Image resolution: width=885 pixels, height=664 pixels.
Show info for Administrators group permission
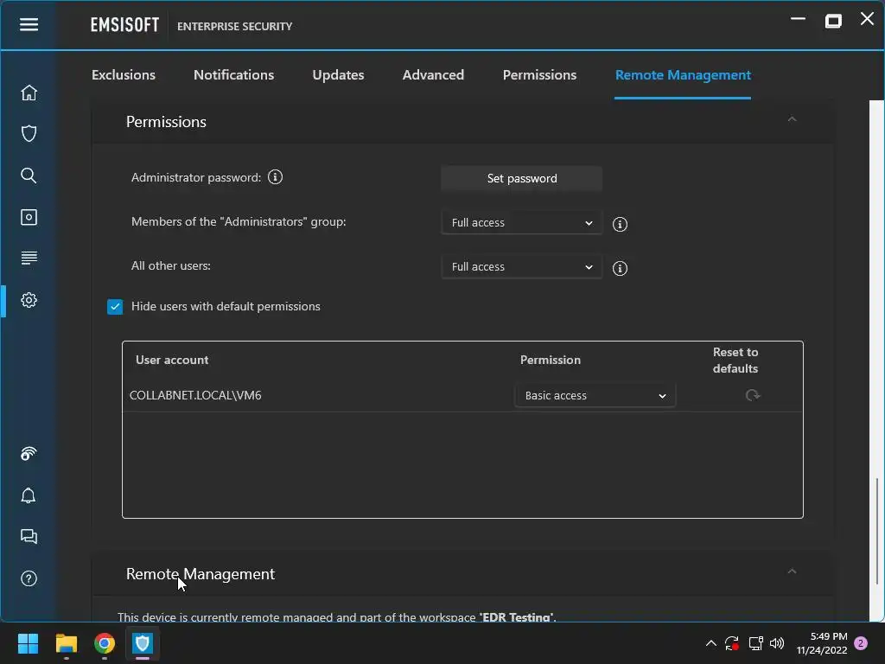(620, 224)
